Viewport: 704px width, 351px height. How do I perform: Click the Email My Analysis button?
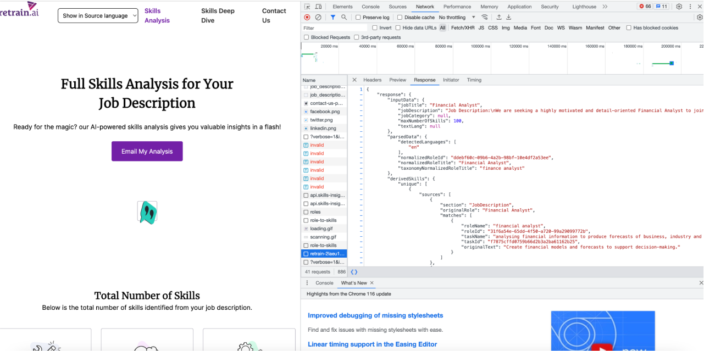pyautogui.click(x=147, y=152)
